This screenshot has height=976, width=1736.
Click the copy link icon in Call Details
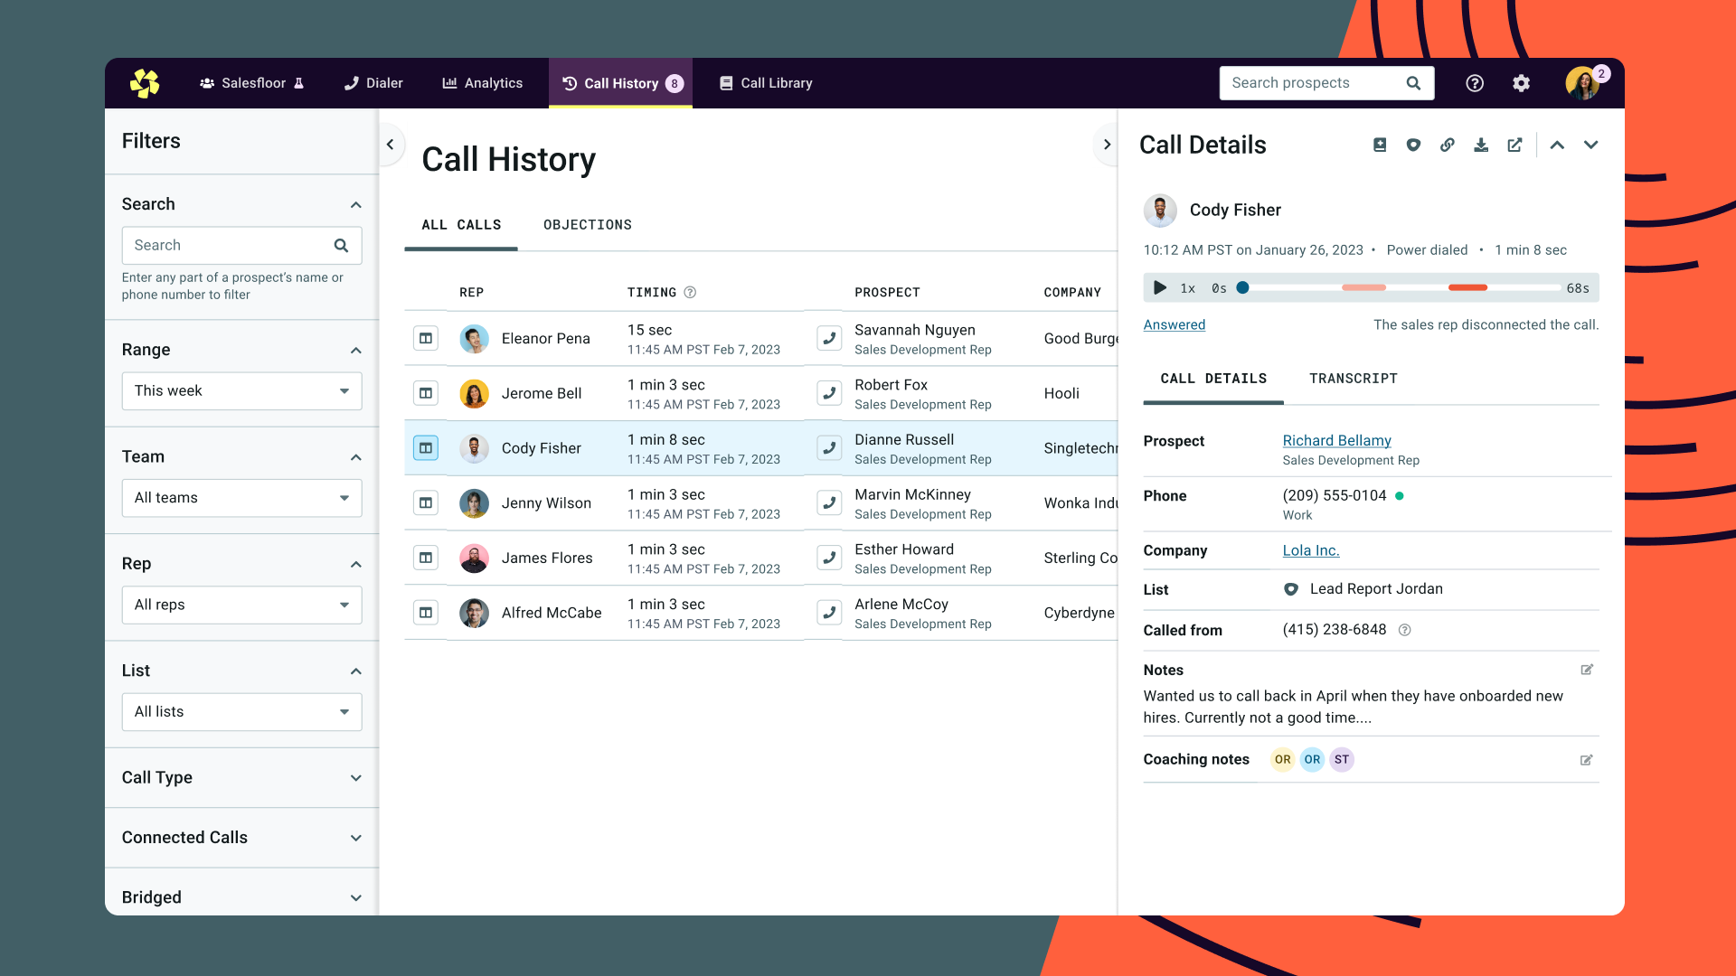pos(1448,145)
